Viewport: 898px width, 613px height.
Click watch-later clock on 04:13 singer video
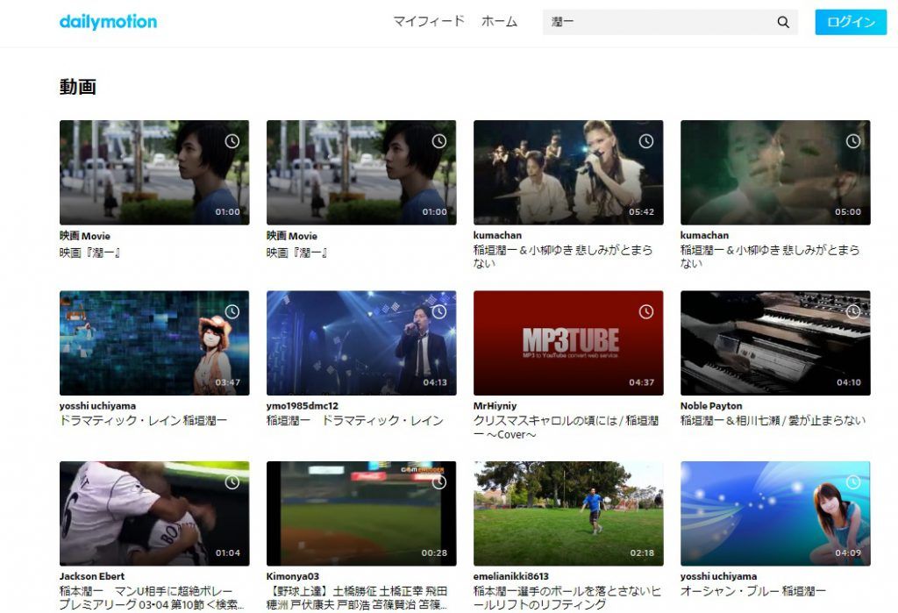pos(439,312)
